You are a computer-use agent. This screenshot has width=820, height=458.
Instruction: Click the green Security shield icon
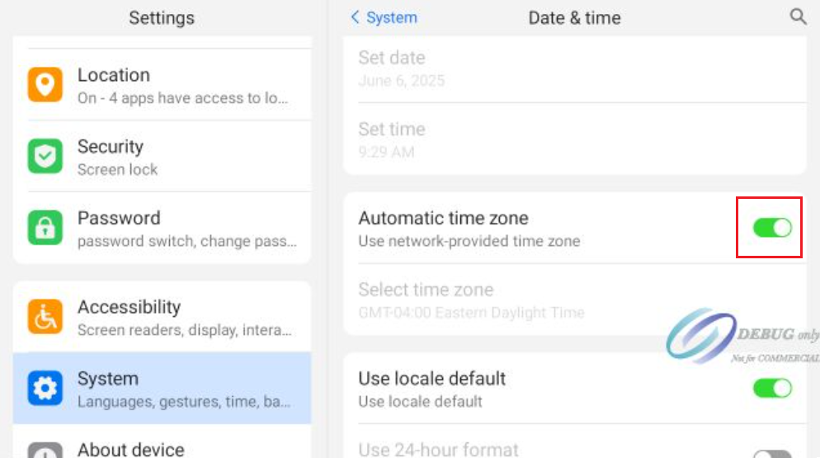tap(45, 157)
